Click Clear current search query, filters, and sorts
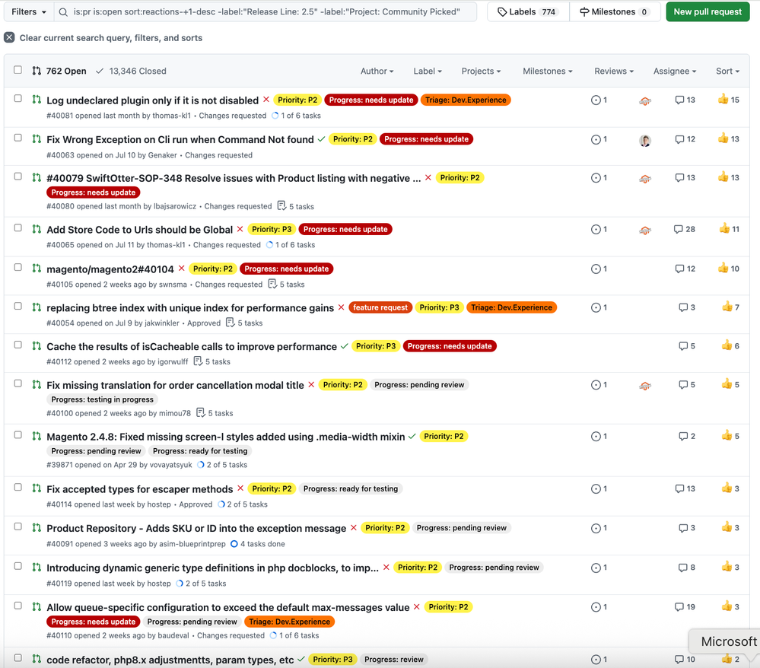Screen dimensions: 760x668 [103, 38]
